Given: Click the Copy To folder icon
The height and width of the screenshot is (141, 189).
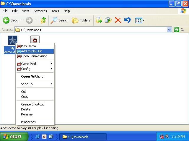Looking at the screenshot, I should pyautogui.click(x=108, y=20).
